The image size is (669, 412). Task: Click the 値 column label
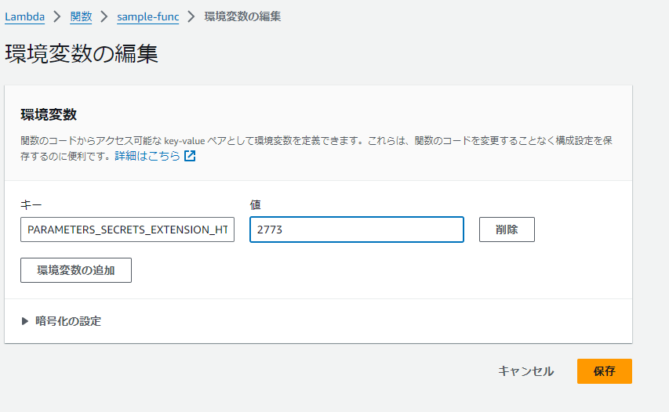(255, 205)
